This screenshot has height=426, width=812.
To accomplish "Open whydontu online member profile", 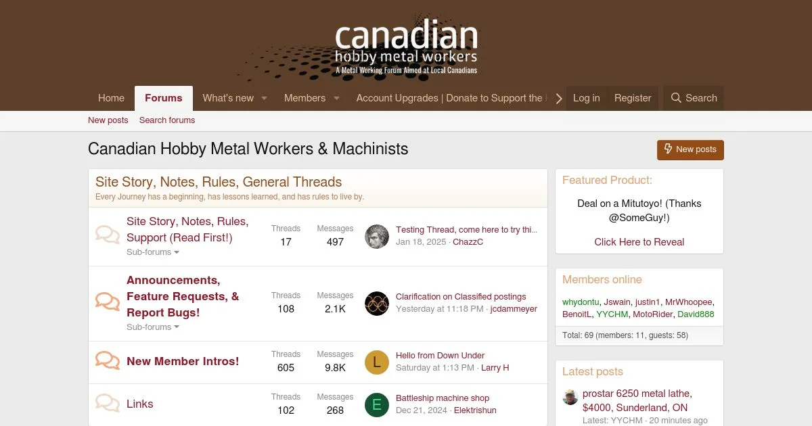I will point(581,302).
